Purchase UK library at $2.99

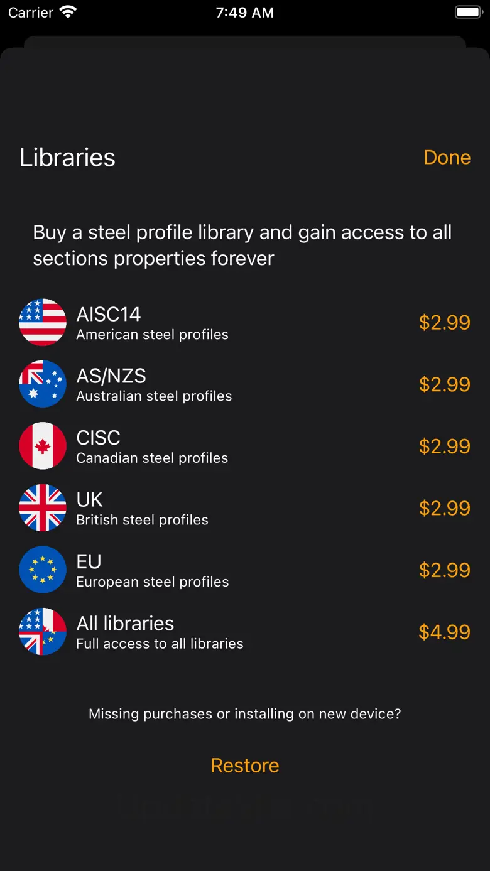pyautogui.click(x=444, y=508)
